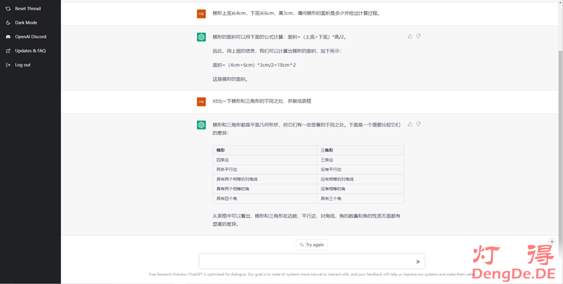Select the 梯形 table column header

(220, 150)
